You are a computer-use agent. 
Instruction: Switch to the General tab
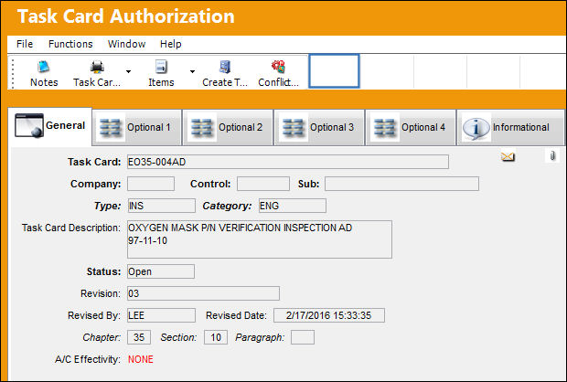coord(50,126)
